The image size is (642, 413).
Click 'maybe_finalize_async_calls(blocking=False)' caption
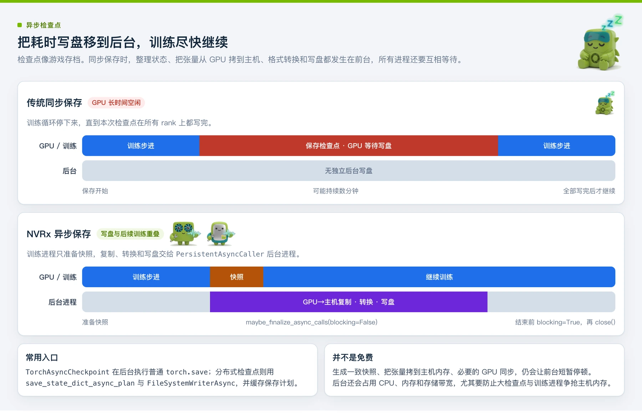coord(311,322)
